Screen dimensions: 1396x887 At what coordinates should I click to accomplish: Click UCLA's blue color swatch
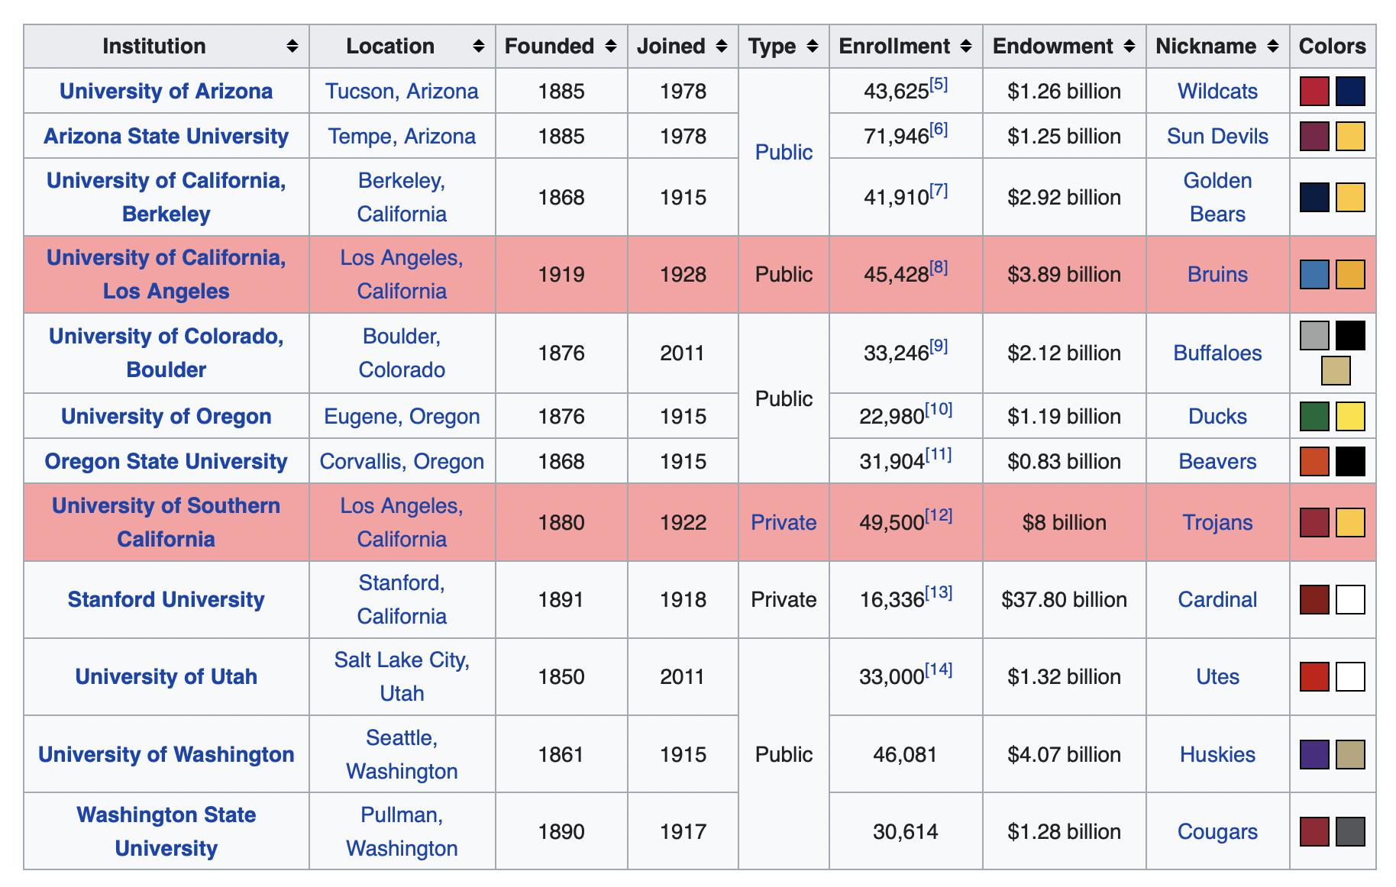(x=1314, y=274)
